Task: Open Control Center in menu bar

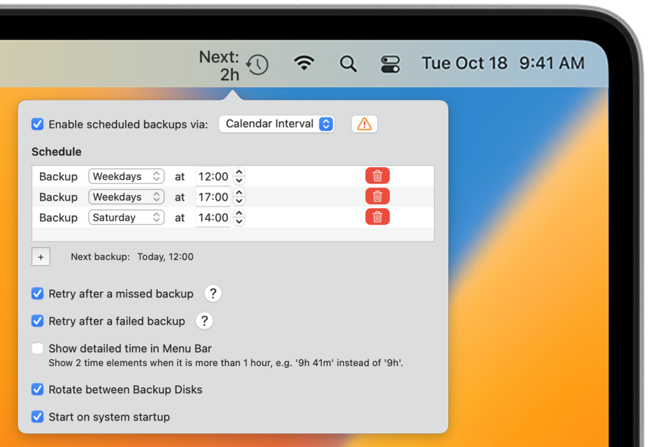Action: 390,64
